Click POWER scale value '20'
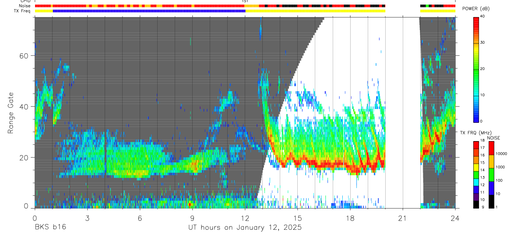The image size is (512, 236). [482, 69]
